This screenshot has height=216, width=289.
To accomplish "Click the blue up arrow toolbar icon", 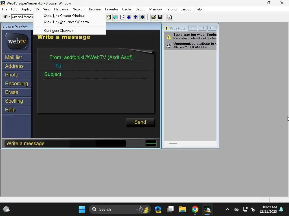I will [x=136, y=17].
